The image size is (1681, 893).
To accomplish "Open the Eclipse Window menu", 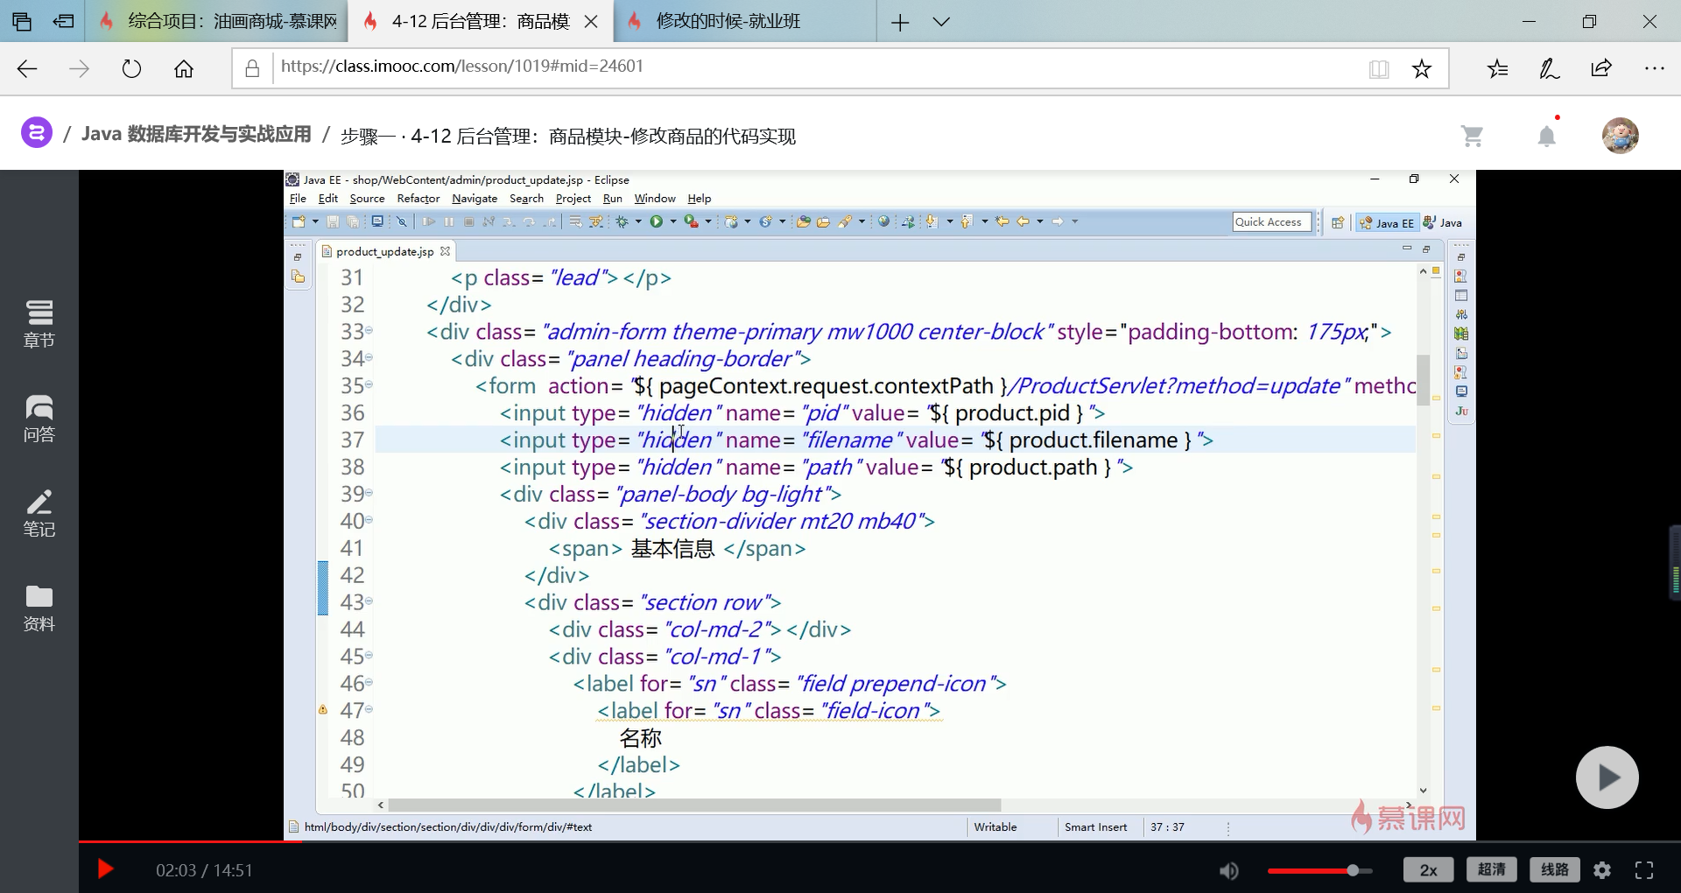I will 655,199.
